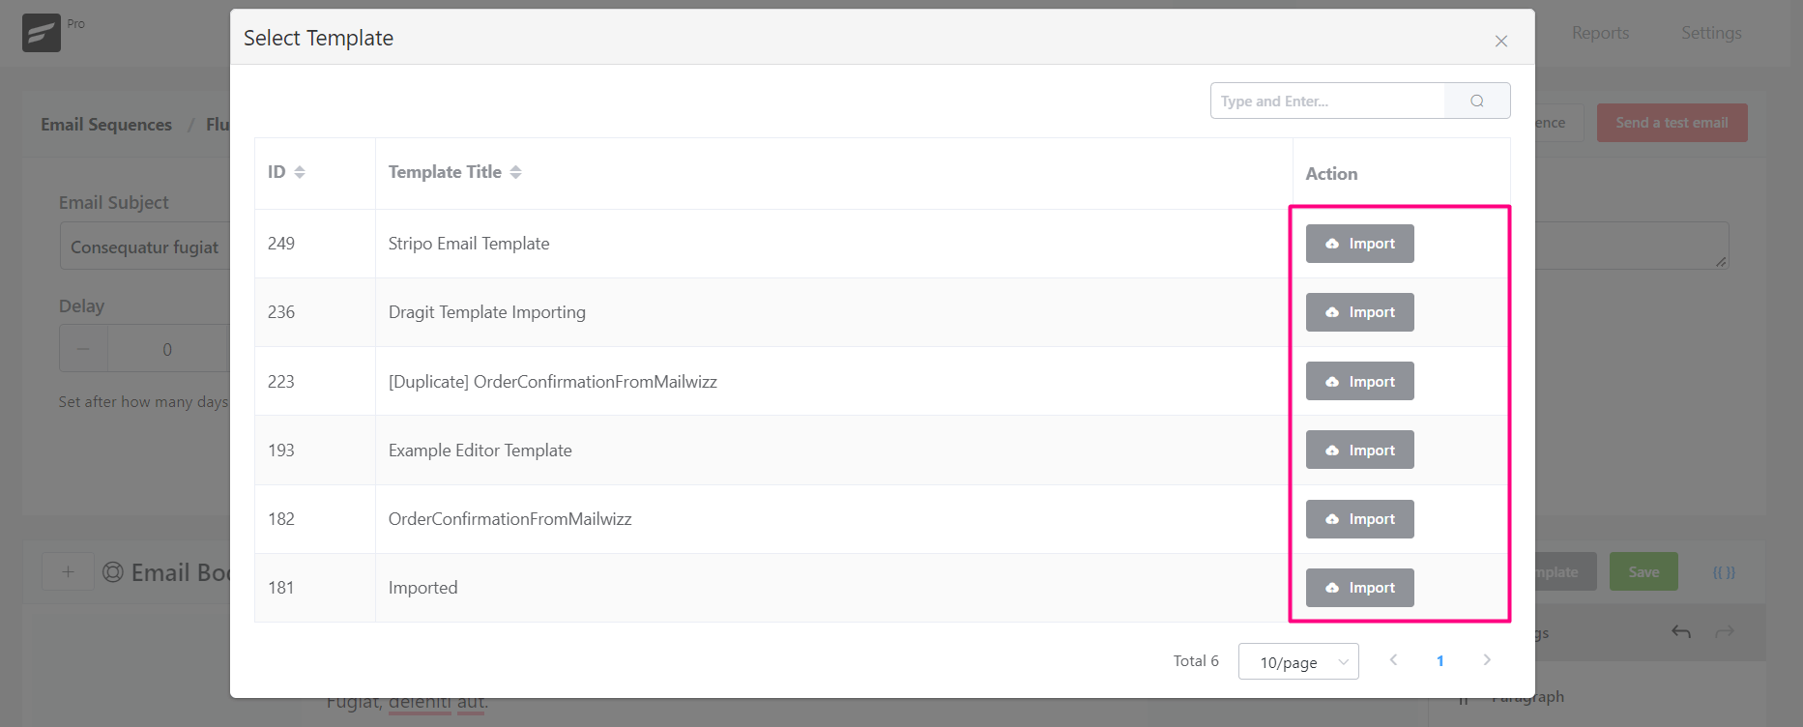Click the Stripo Email Template title

pyautogui.click(x=469, y=244)
